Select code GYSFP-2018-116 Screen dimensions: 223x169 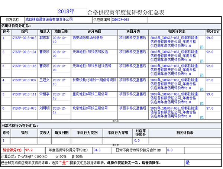pyautogui.click(x=24, y=66)
